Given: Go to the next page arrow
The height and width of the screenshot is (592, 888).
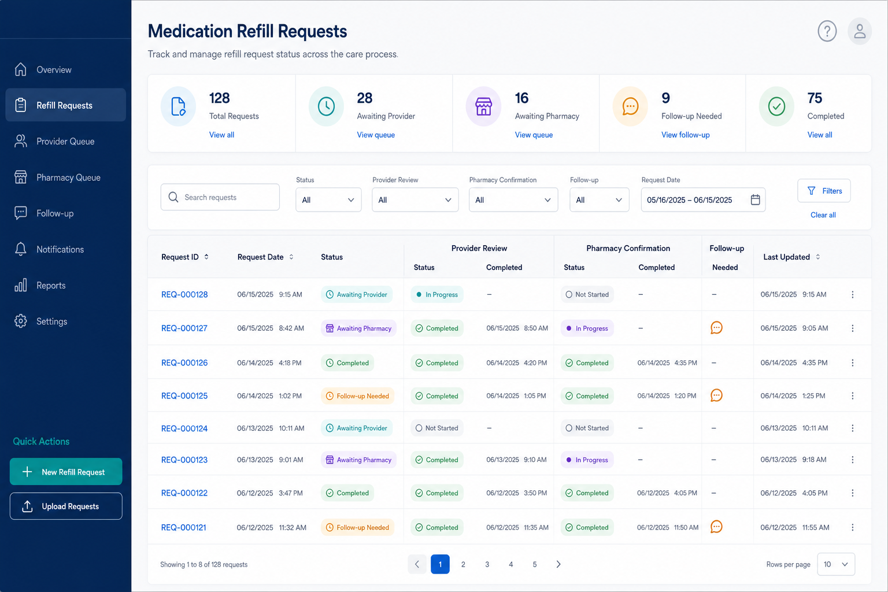Looking at the screenshot, I should (558, 564).
